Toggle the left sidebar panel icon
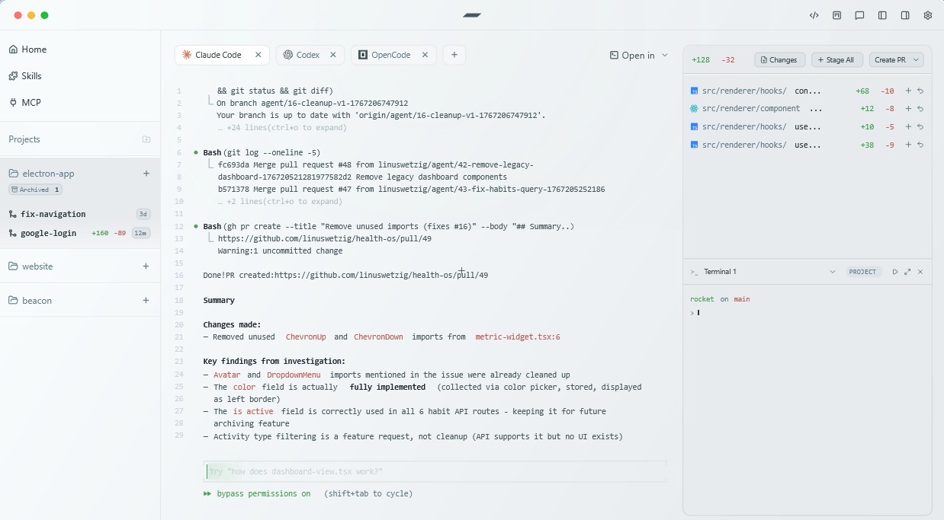 (882, 15)
